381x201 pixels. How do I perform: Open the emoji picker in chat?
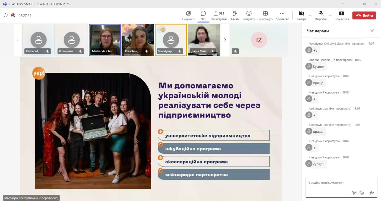[x=362, y=192]
